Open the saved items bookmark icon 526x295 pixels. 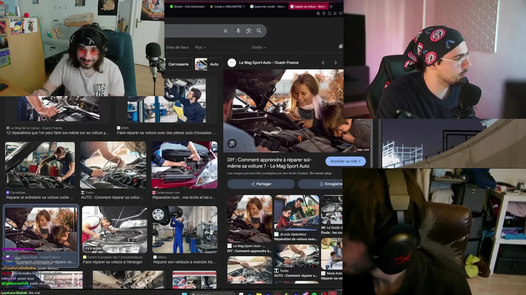pyautogui.click(x=341, y=47)
